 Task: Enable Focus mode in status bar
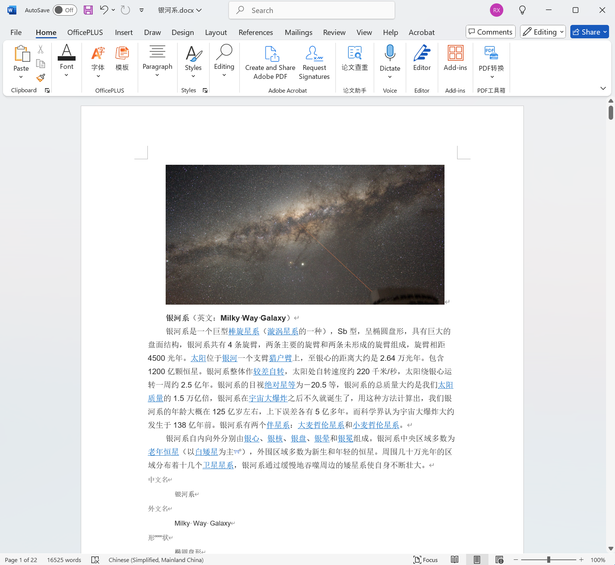[x=425, y=559]
